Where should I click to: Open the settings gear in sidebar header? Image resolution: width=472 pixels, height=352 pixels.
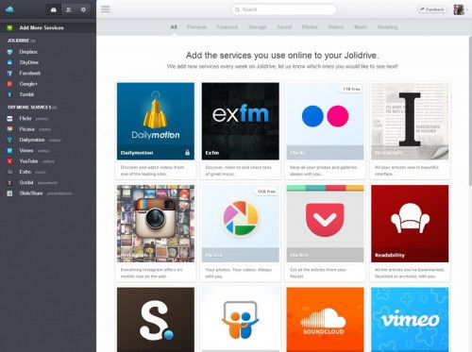[x=83, y=9]
